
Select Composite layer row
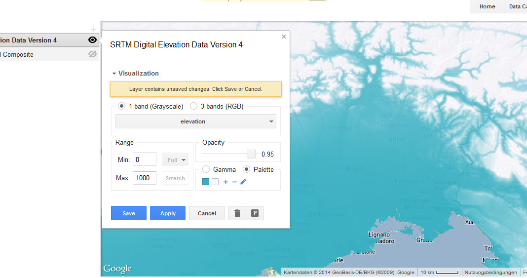(x=49, y=54)
